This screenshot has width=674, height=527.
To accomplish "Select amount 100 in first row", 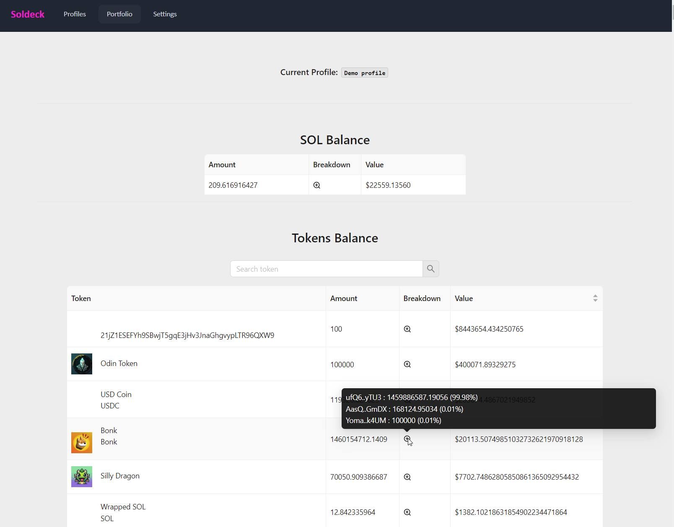I will click(336, 329).
